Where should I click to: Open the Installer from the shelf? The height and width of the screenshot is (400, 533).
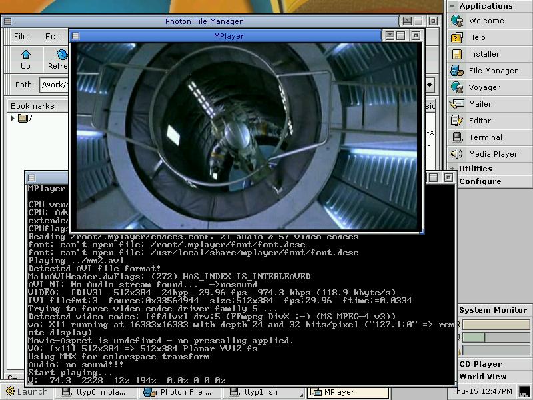484,54
